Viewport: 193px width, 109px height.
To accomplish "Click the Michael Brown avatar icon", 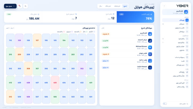I will tap(150, 47).
